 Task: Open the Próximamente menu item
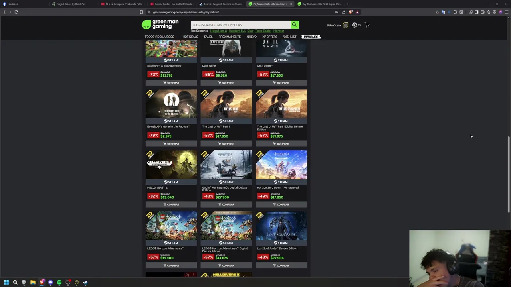pyautogui.click(x=230, y=37)
